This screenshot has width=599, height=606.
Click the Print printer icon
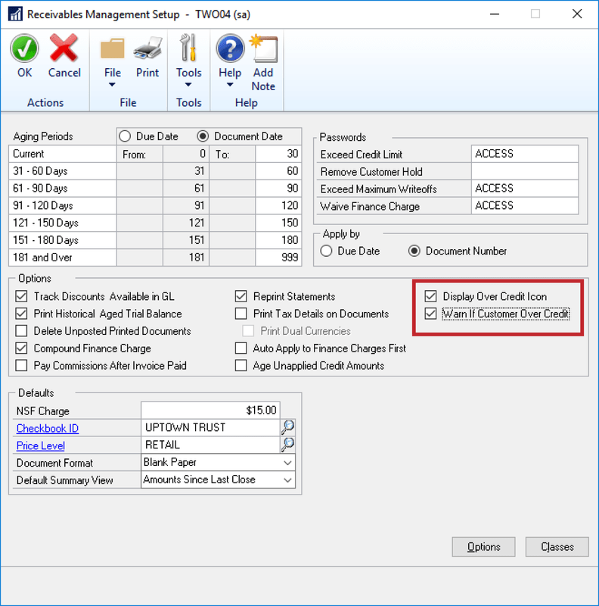coord(147,50)
